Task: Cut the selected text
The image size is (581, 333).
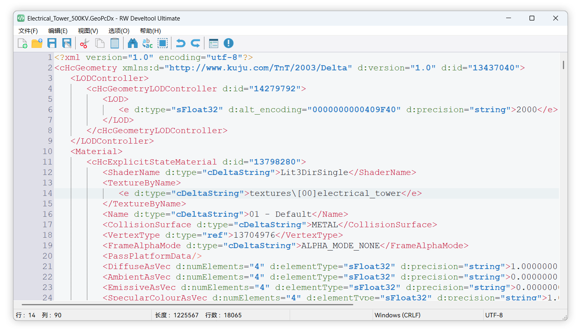Action: [x=84, y=43]
